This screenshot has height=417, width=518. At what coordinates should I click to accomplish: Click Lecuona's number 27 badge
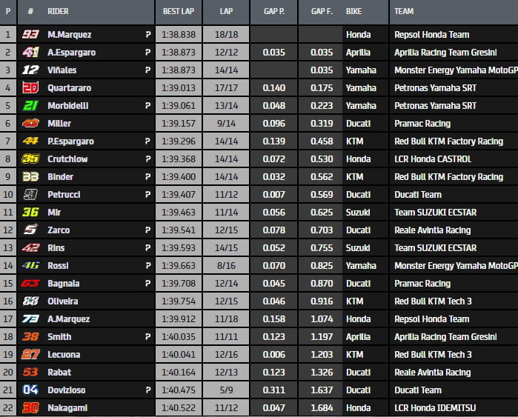(x=30, y=354)
